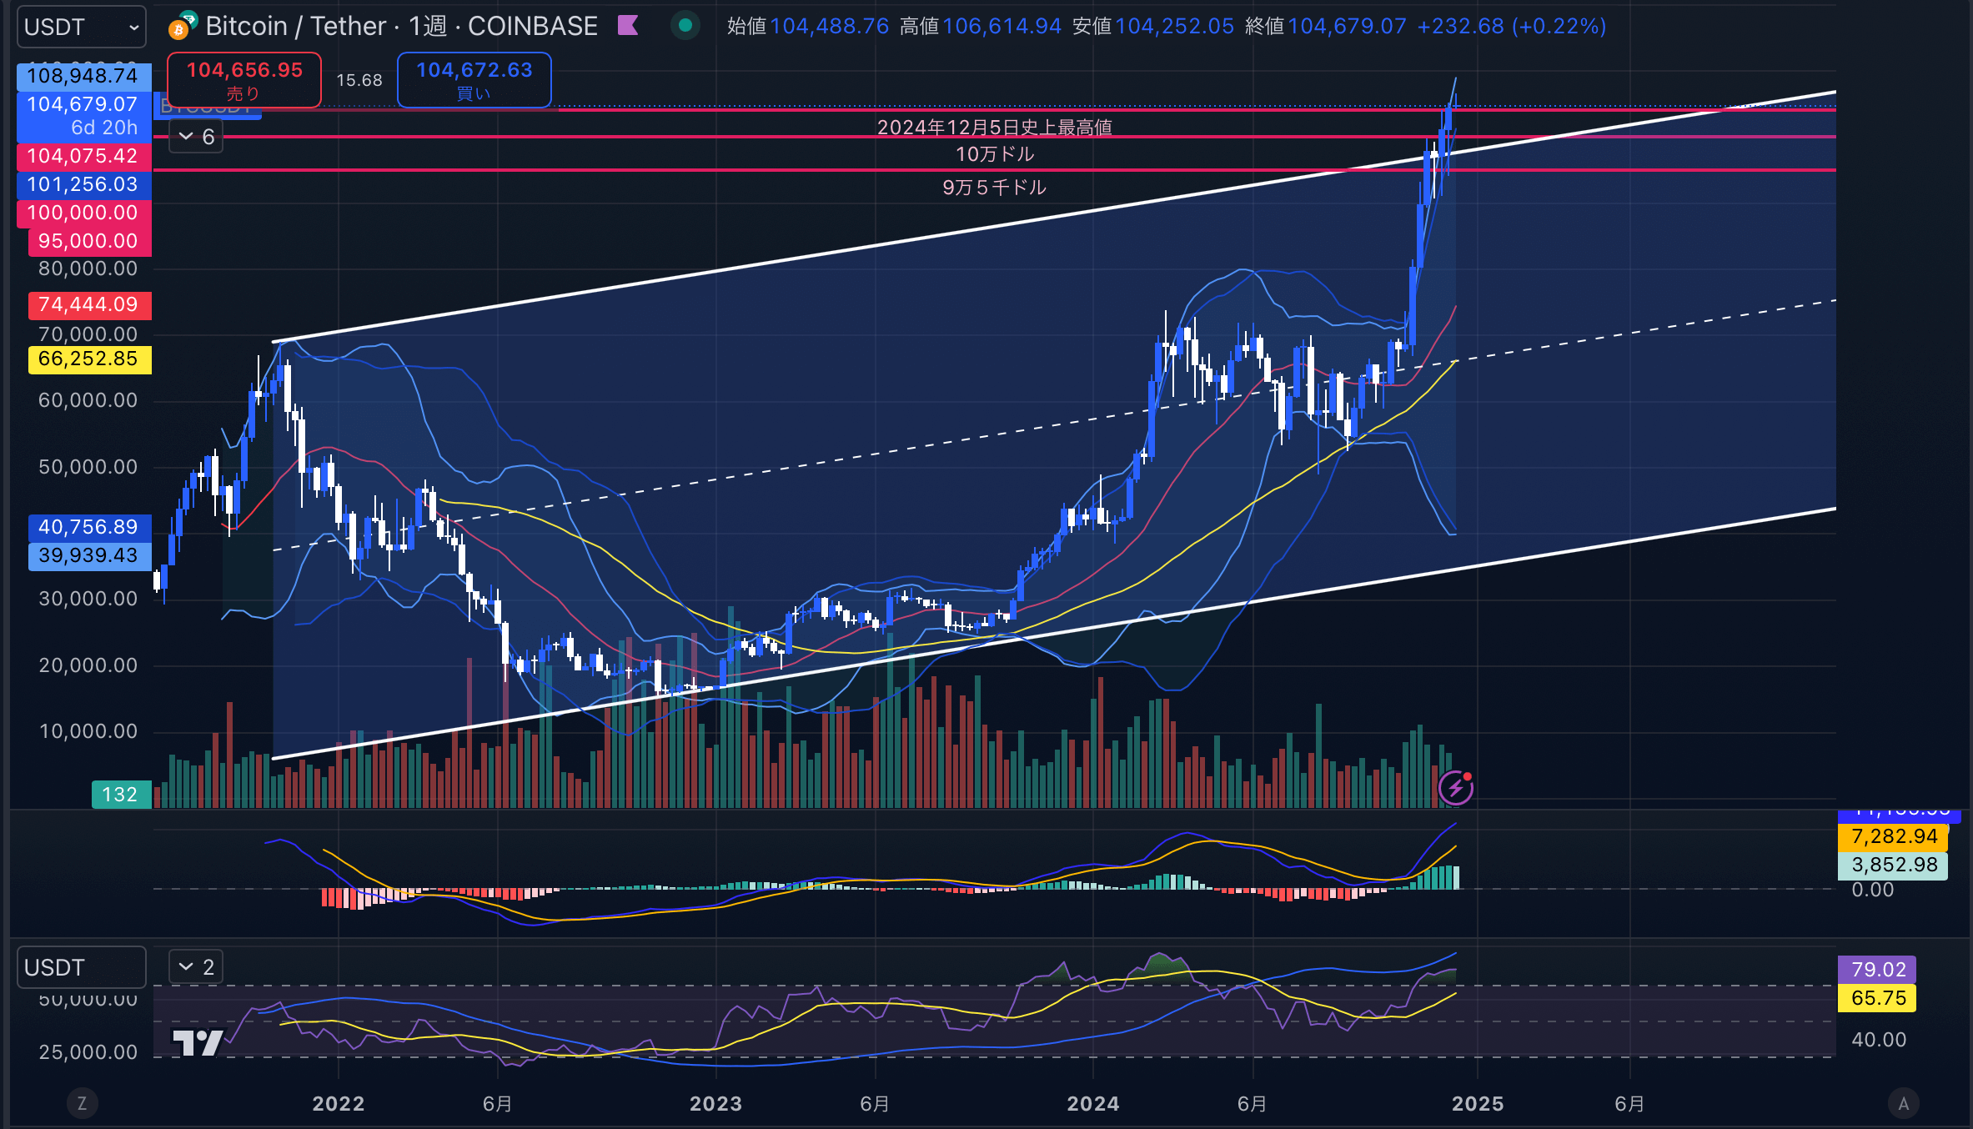Click the 2024 label on the time axis

tap(1093, 1104)
